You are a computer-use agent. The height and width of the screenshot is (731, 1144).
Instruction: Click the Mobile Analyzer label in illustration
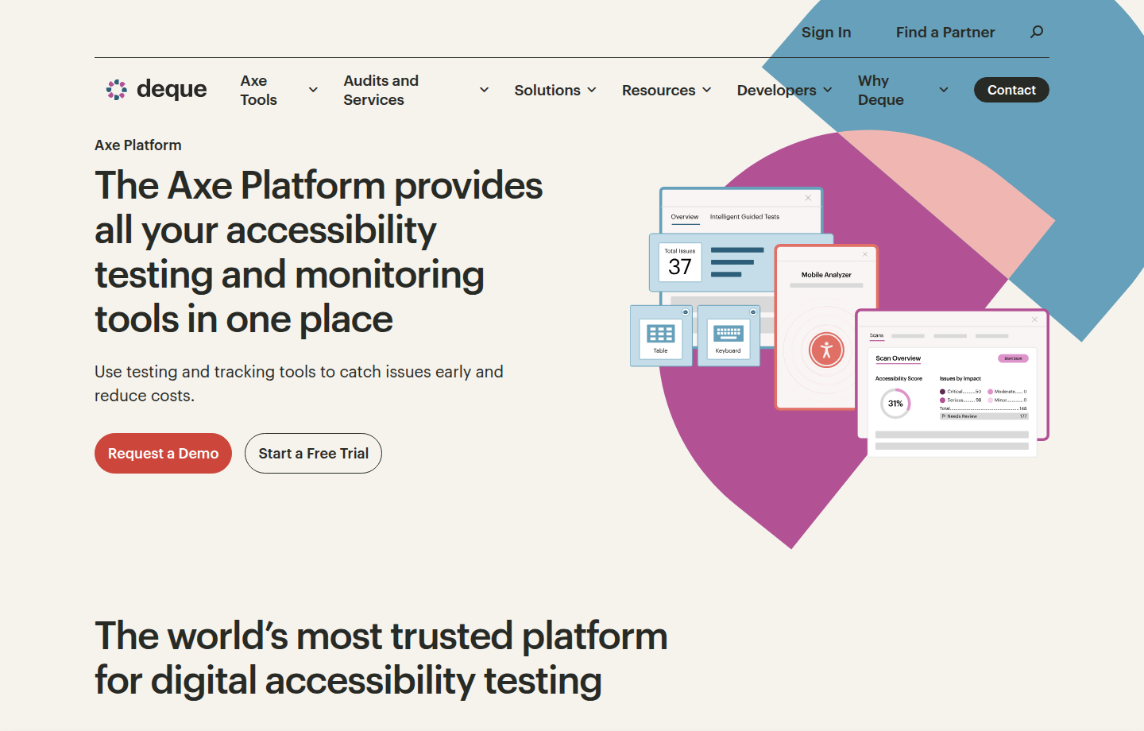(x=826, y=275)
